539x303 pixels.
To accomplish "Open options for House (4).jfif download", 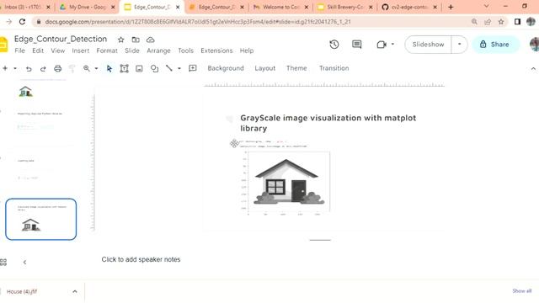I will 75,291.
